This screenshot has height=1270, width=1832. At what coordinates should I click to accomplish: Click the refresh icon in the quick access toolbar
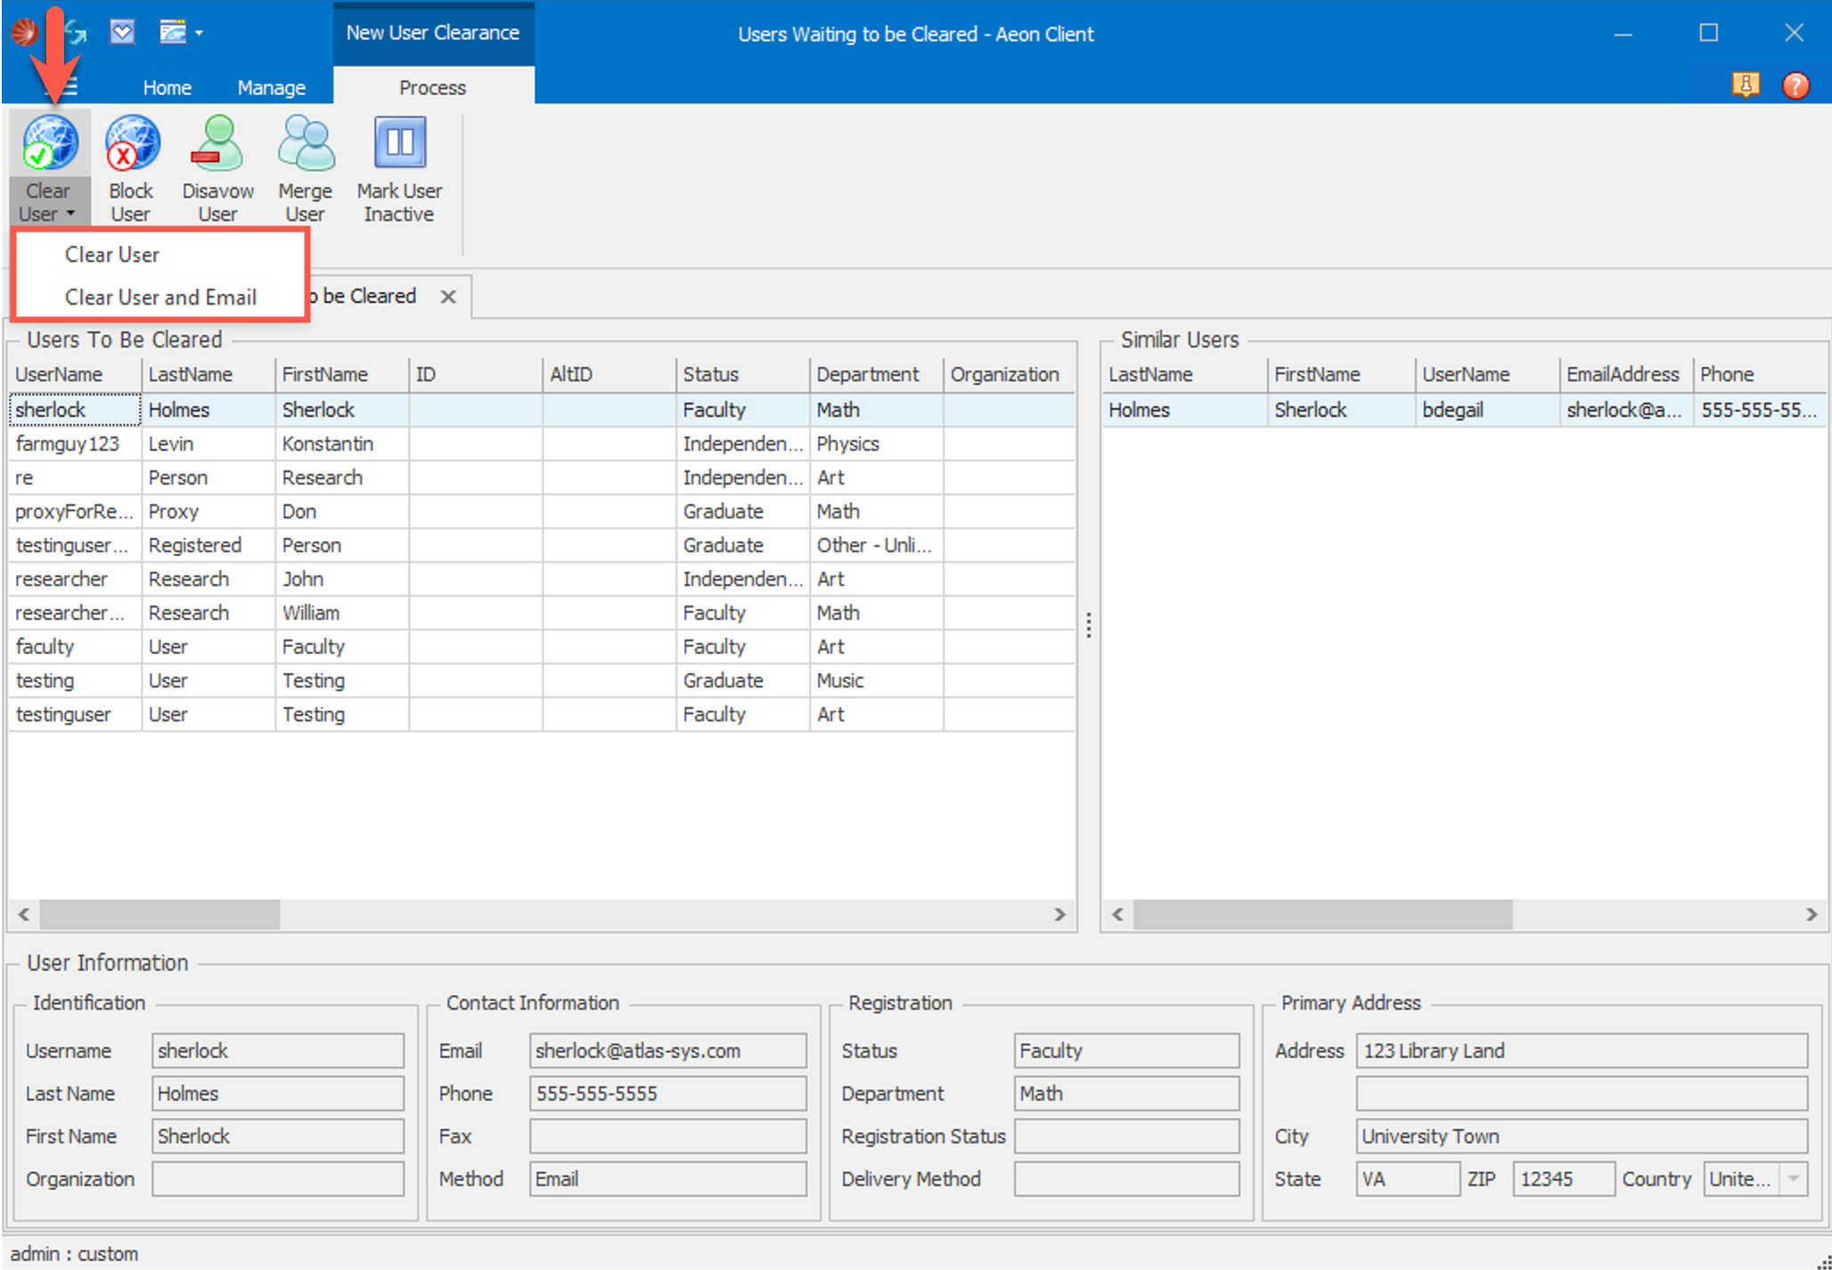point(77,31)
